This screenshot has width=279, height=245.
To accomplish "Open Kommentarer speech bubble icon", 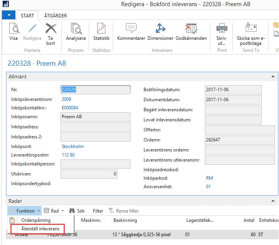I will [x=131, y=28].
